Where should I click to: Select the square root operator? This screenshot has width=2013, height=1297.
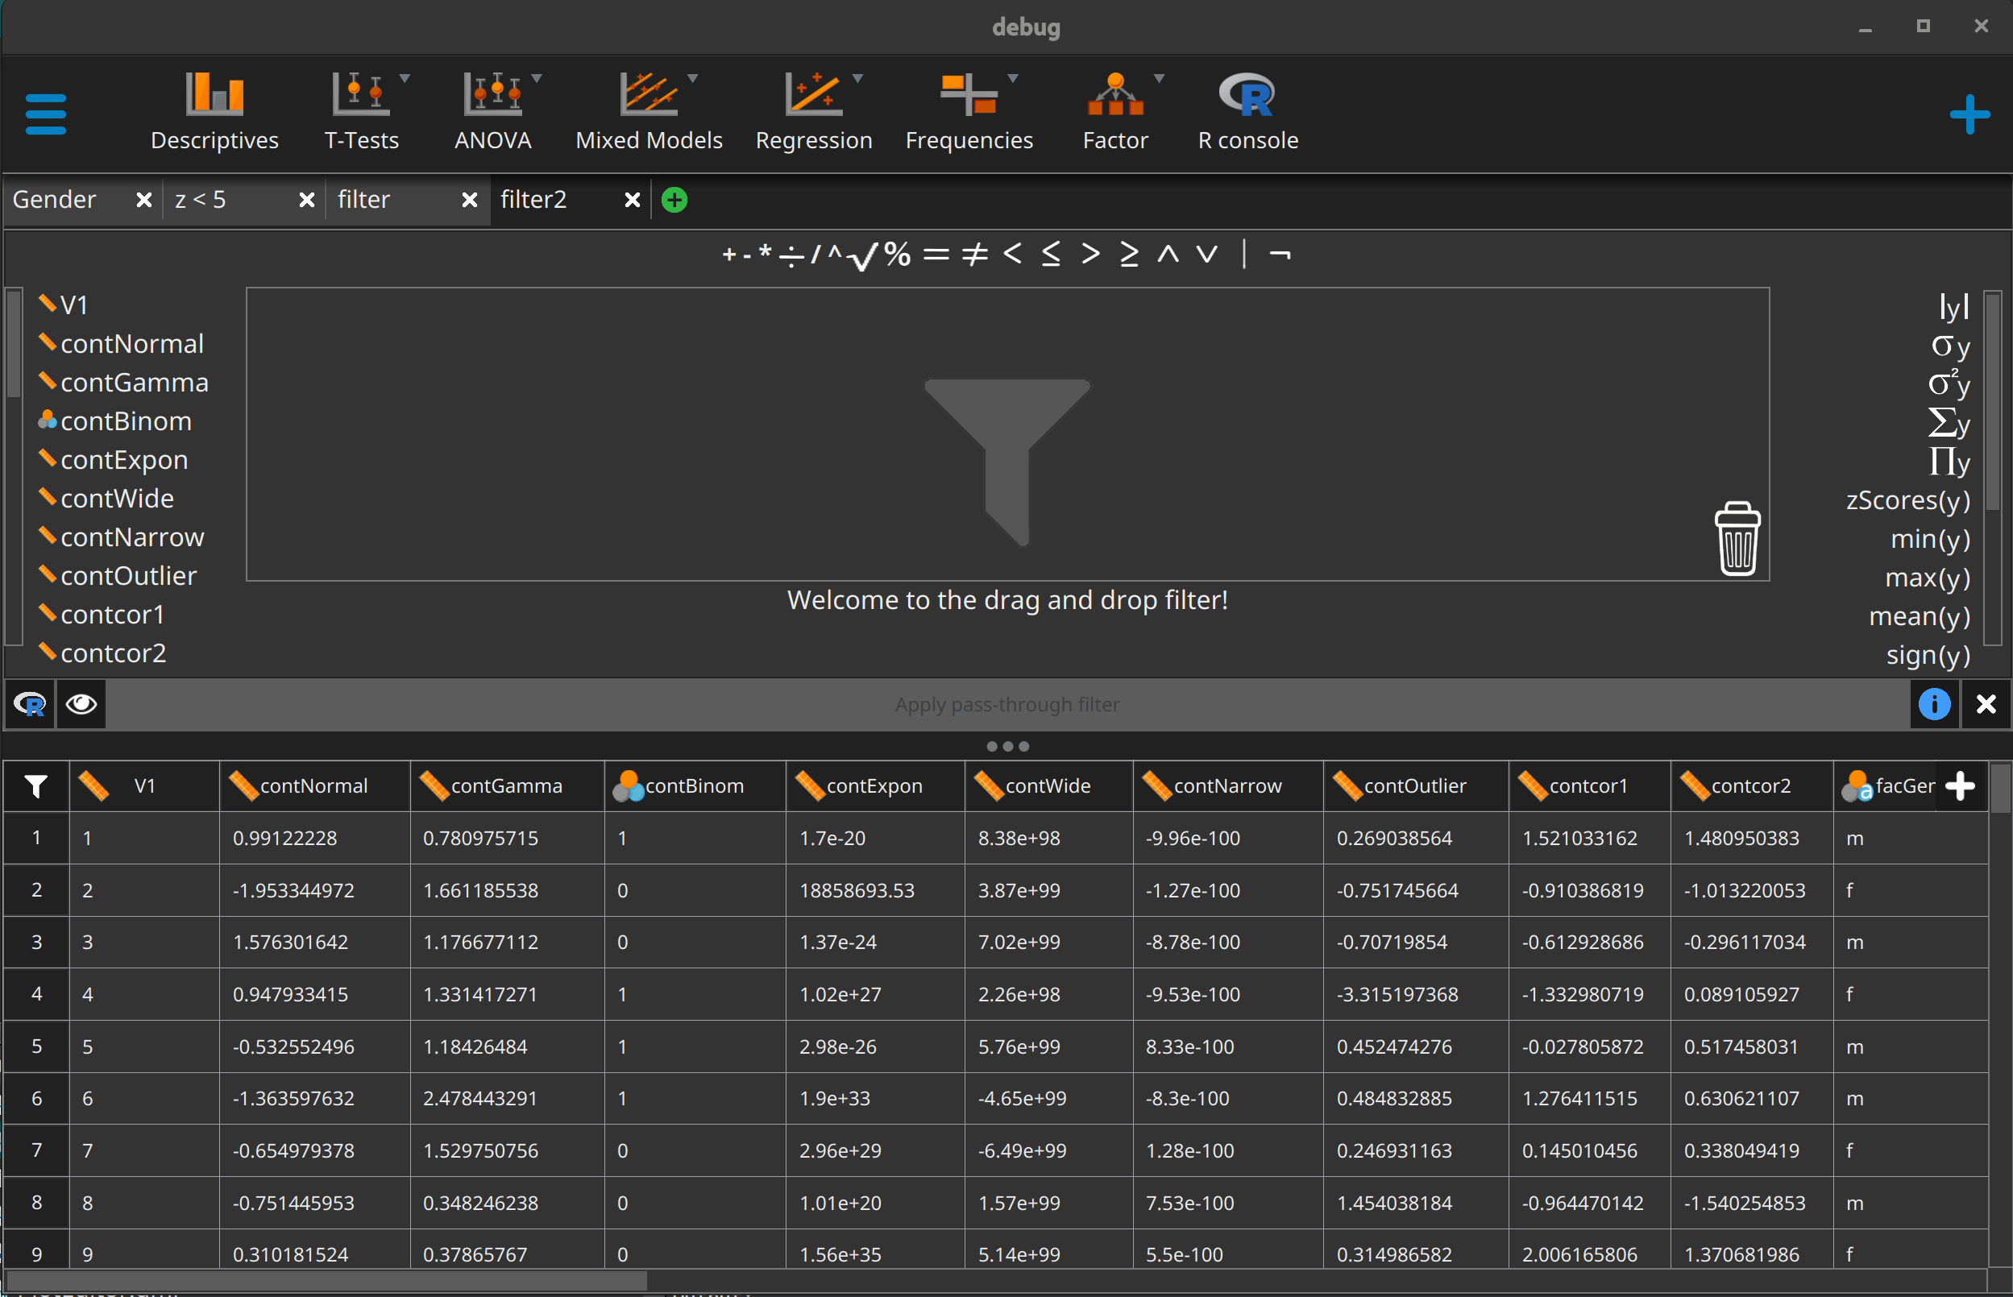pyautogui.click(x=861, y=255)
